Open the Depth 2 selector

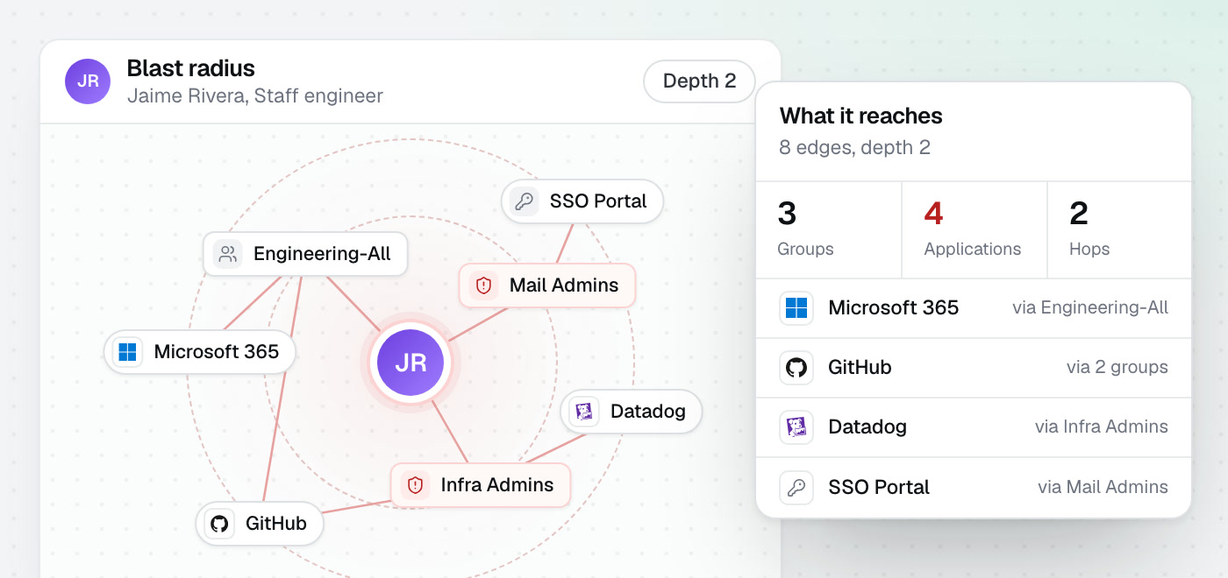coord(699,81)
